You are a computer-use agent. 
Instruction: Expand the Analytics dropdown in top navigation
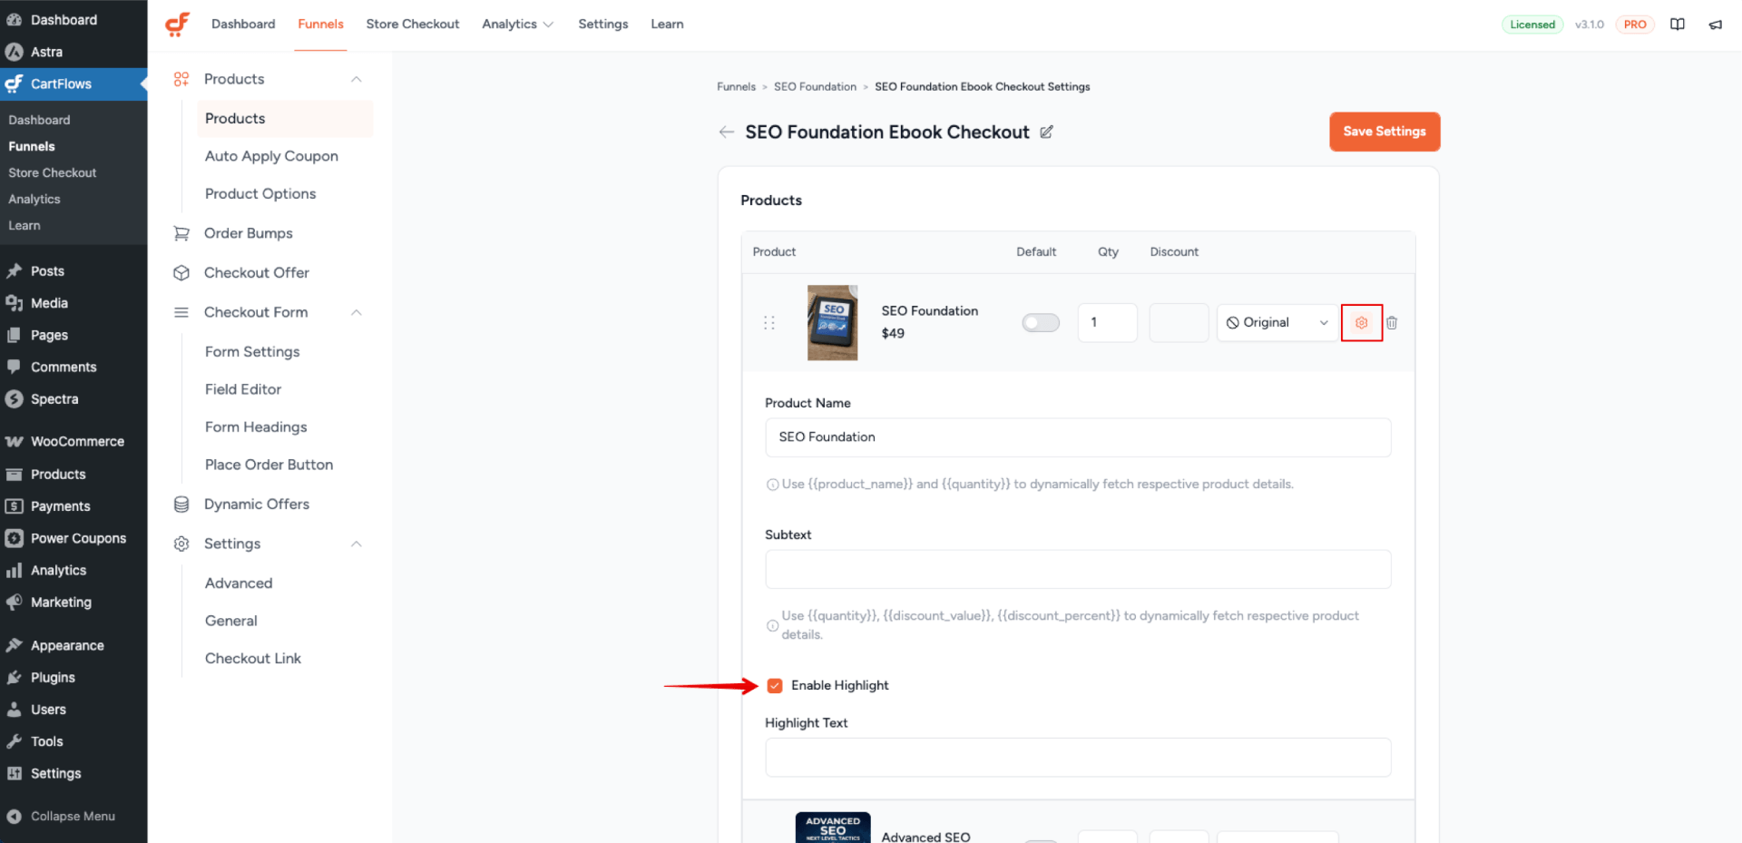pyautogui.click(x=517, y=25)
